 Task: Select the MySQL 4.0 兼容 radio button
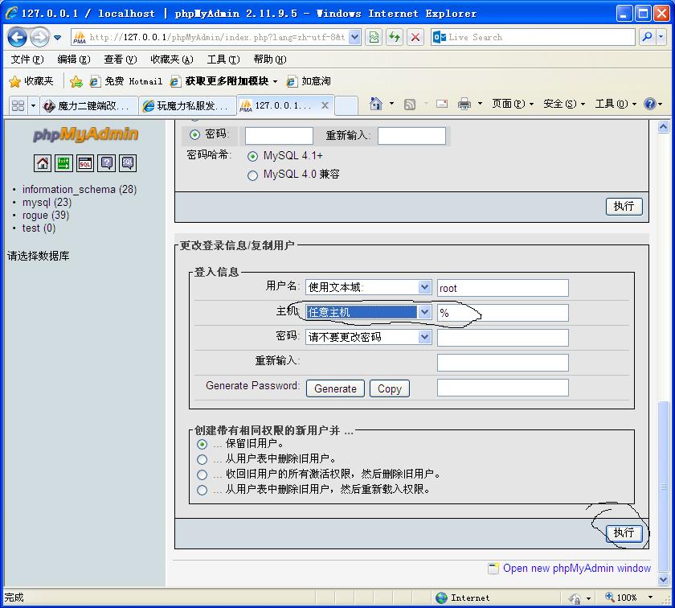tap(252, 175)
